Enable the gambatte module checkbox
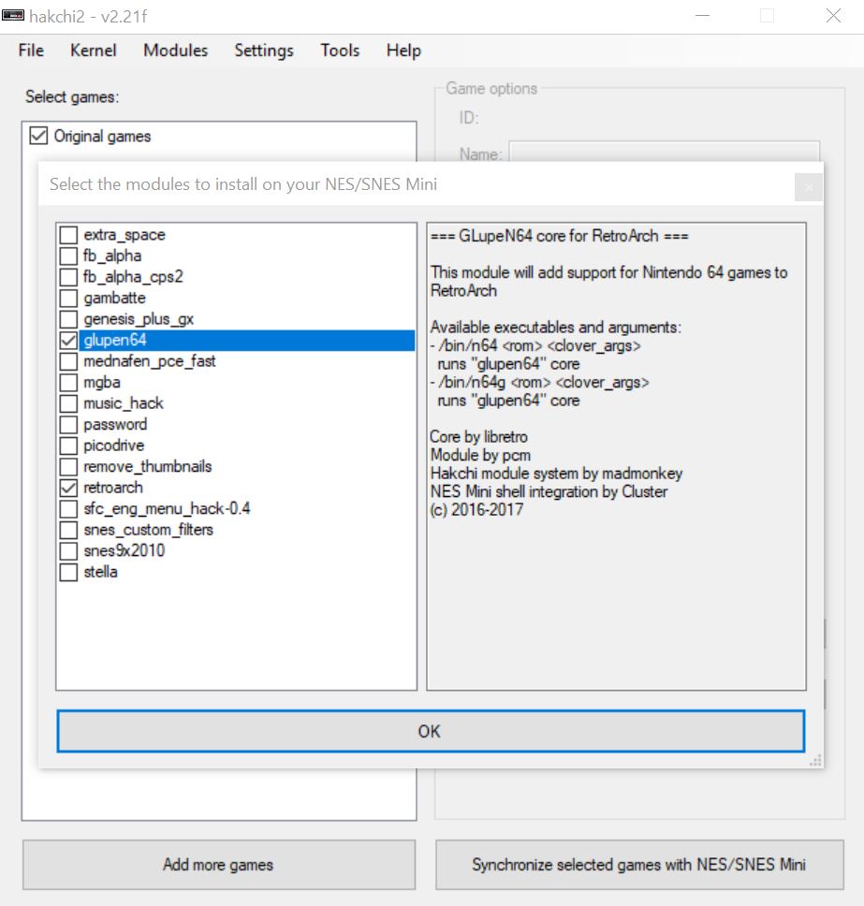Screen dimensions: 864x906 point(68,299)
